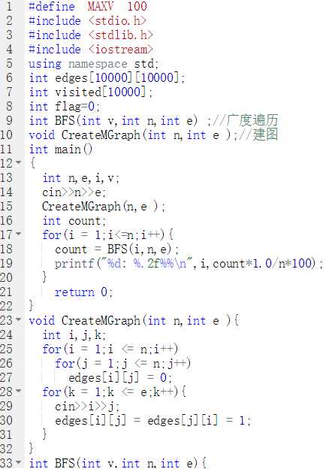Click the 'int main()' line
The height and width of the screenshot is (475, 326).
61,150
